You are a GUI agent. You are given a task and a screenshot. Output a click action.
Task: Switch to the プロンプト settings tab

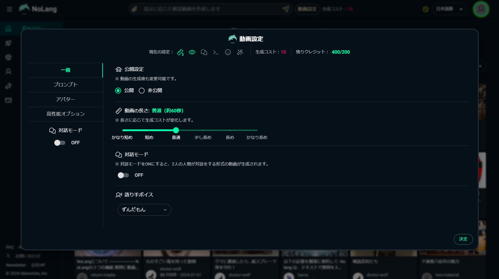[x=65, y=85]
